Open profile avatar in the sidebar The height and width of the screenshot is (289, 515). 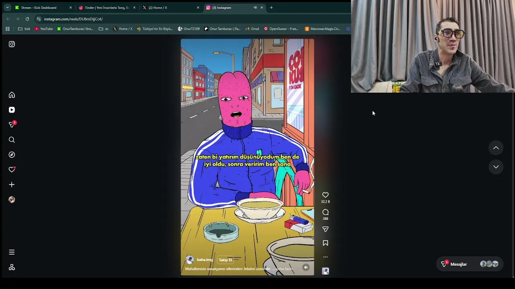(12, 199)
